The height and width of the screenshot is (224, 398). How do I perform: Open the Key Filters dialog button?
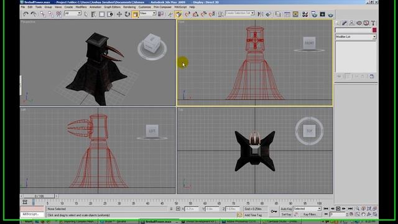click(310, 215)
